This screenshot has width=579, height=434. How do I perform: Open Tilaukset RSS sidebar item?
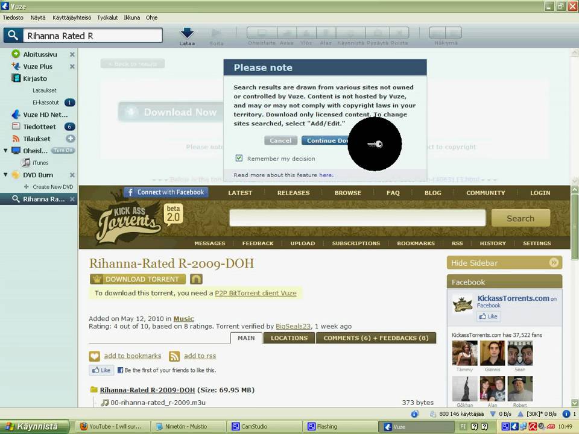pyautogui.click(x=37, y=139)
